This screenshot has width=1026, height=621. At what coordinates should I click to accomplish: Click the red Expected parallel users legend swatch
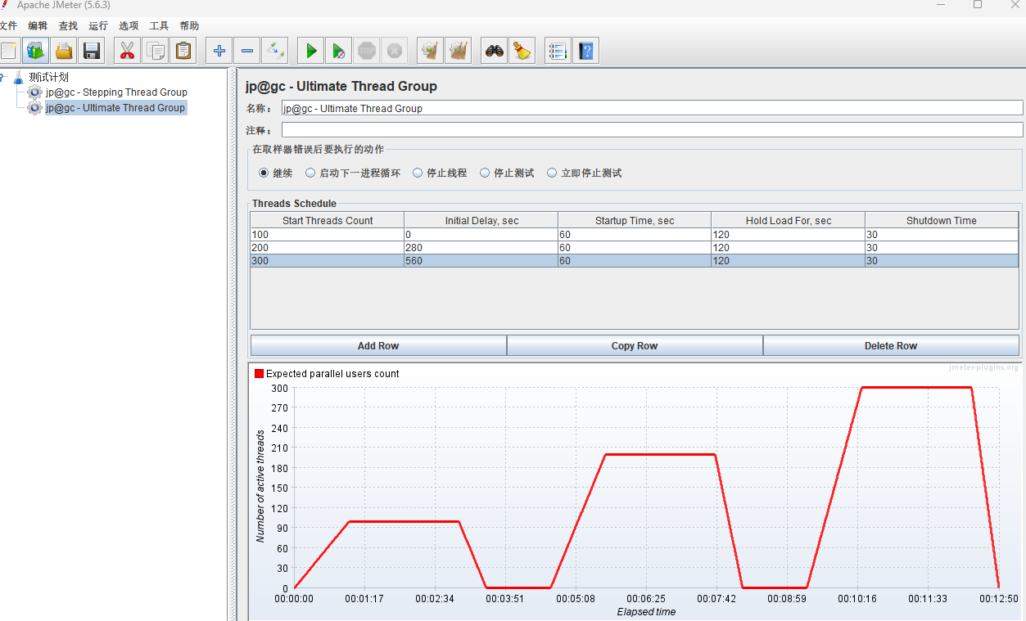click(x=259, y=373)
